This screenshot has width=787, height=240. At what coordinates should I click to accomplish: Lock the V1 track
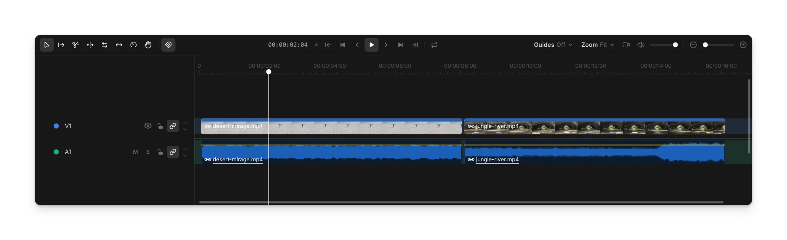pos(160,126)
